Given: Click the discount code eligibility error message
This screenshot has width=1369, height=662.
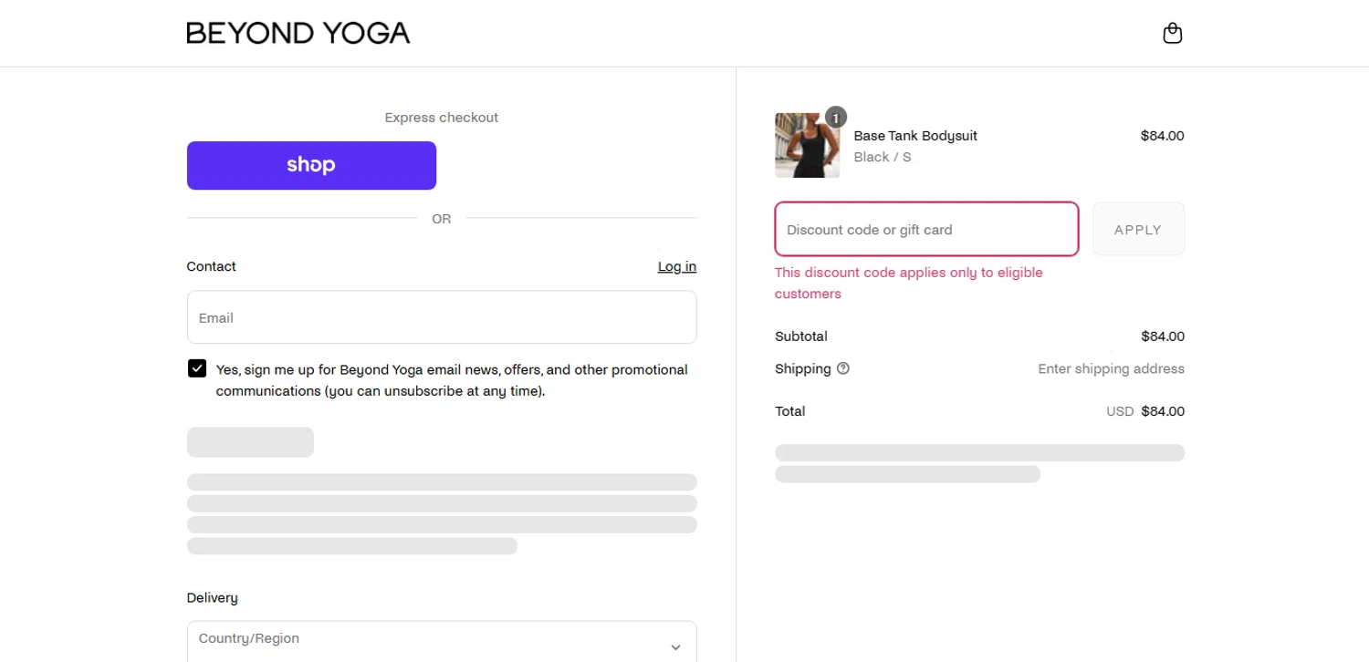Looking at the screenshot, I should click(908, 283).
